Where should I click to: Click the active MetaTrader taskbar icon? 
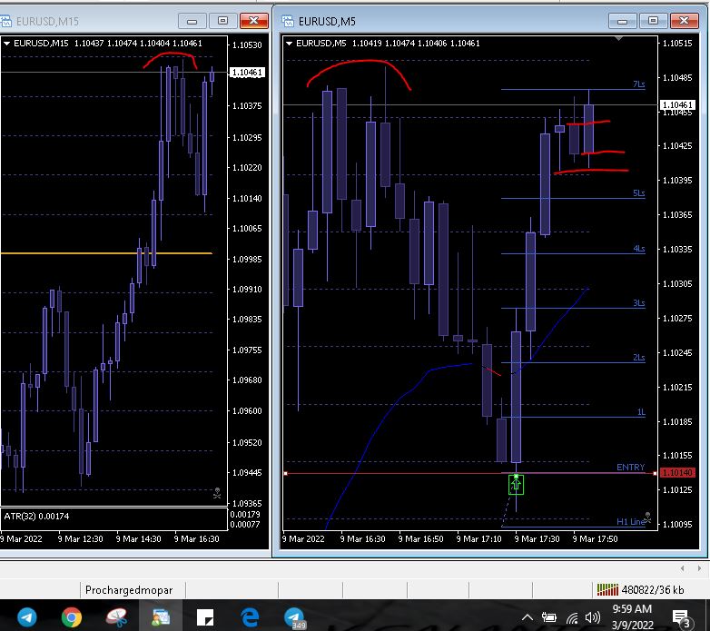pos(161,616)
